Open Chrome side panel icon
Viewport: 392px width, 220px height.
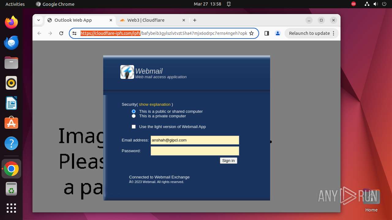point(266,33)
